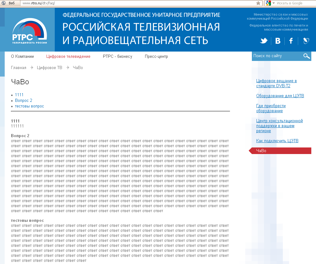This screenshot has width=316, height=264.
Task: Open the RTRS Twitter page
Action: pyautogui.click(x=264, y=41)
